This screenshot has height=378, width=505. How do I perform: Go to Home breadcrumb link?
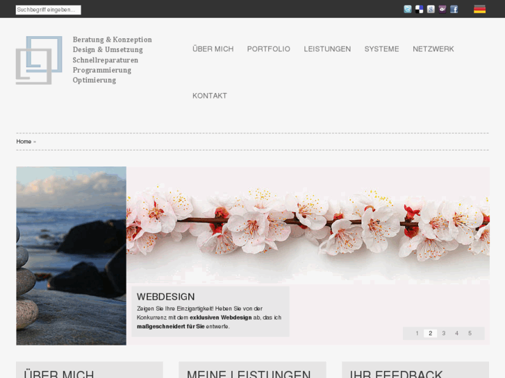(x=24, y=141)
